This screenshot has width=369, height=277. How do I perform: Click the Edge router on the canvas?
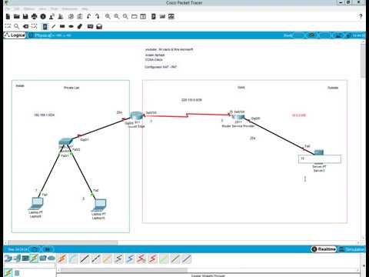pyautogui.click(x=136, y=115)
